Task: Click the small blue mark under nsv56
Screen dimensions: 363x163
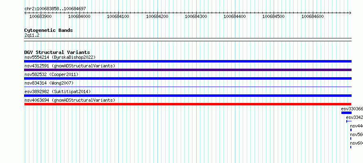Action: [x=350, y=138]
